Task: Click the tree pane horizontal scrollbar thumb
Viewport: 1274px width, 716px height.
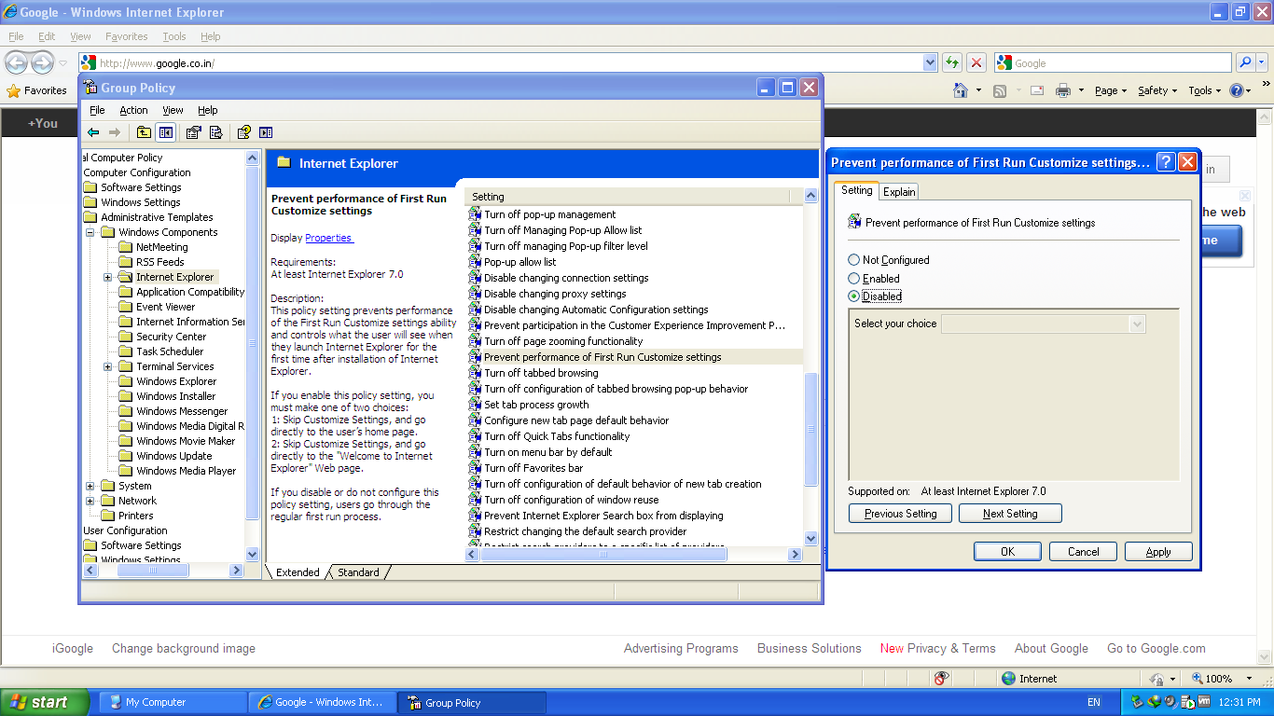Action: point(154,571)
